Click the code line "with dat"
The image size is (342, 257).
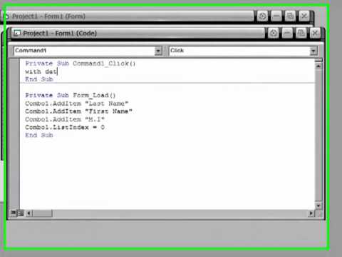[41, 71]
